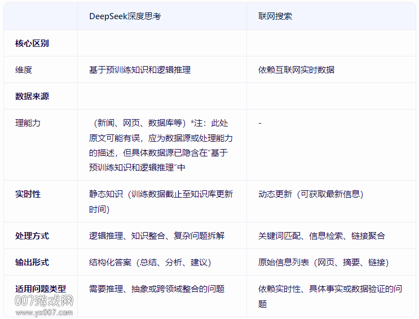Click the note cell starting '(新闻、网页、数据库等)'
Image resolution: width=419 pixels, height=319 pixels.
[x=161, y=145]
